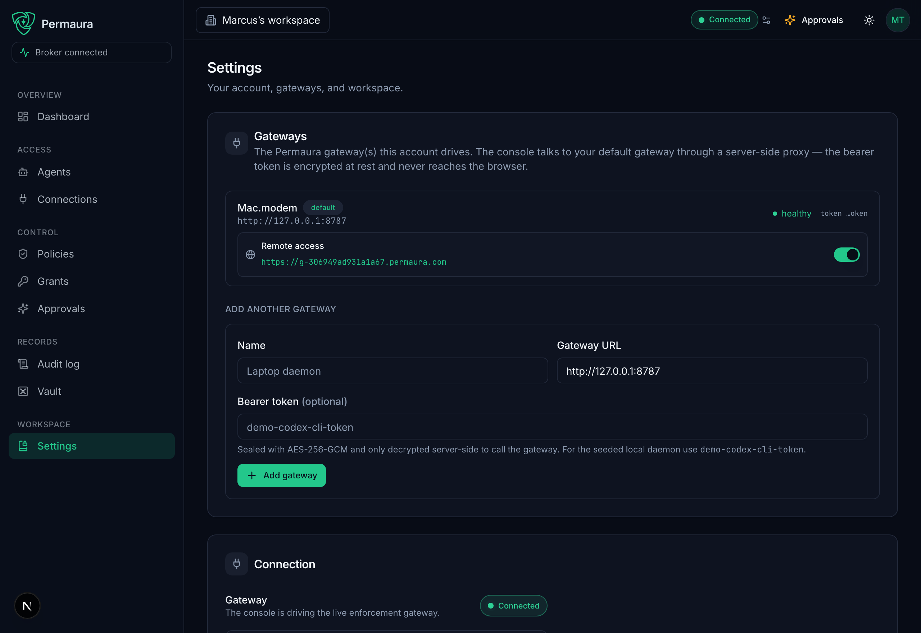Click the Permaura shield logo
921x633 pixels.
pyautogui.click(x=23, y=23)
